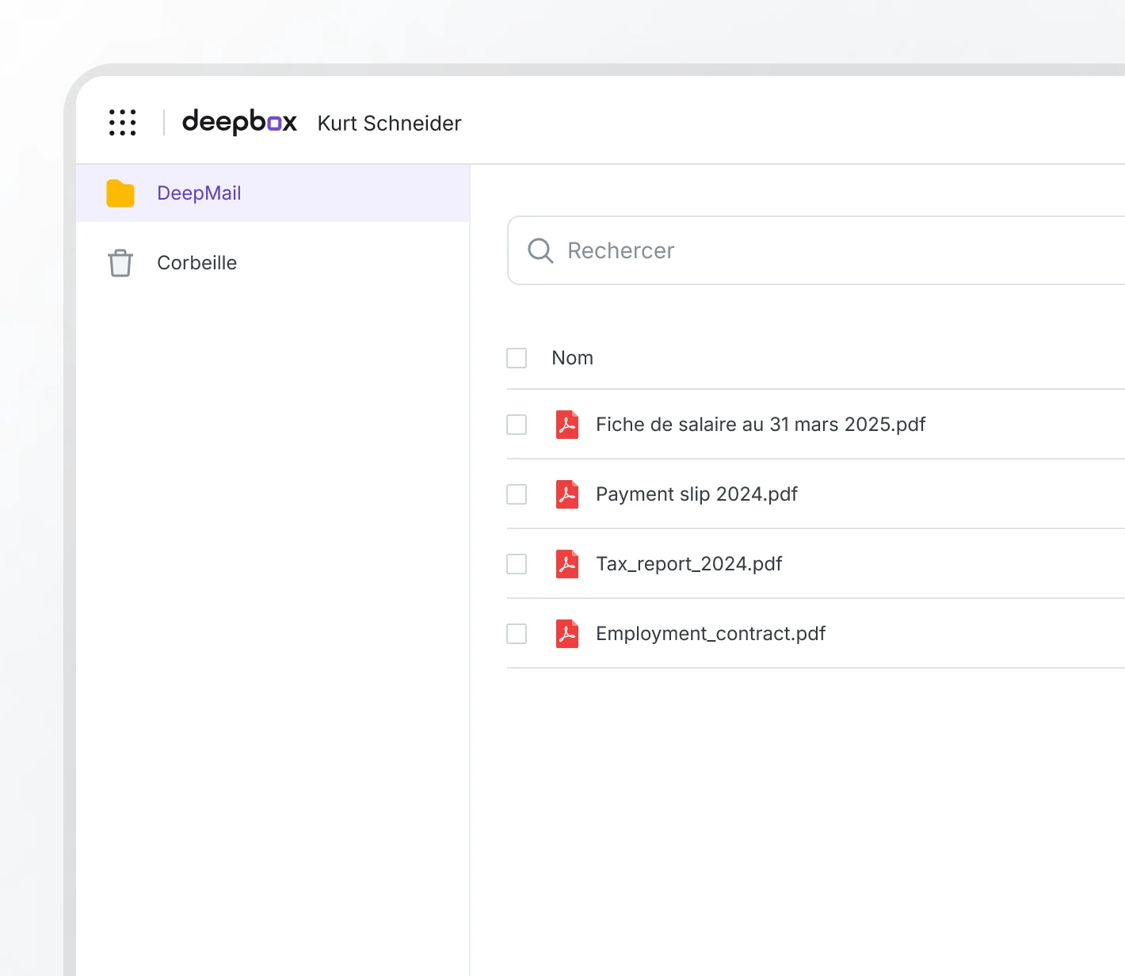This screenshot has height=976, width=1125.
Task: Tick the Tax_report_2024.pdf checkbox
Action: (x=517, y=564)
